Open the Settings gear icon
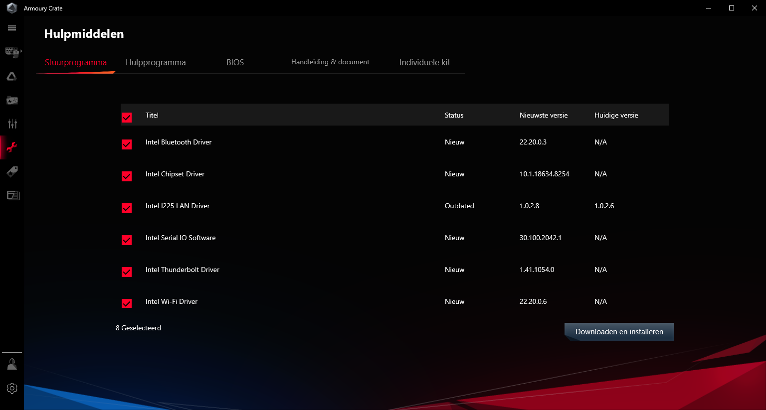The image size is (766, 410). [x=12, y=388]
